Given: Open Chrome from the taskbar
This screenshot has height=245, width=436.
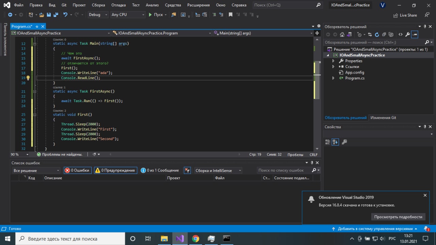Looking at the screenshot, I should pyautogui.click(x=196, y=239).
